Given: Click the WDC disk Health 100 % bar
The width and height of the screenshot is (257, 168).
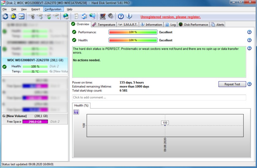Looking at the screenshot, I should click(35, 66).
